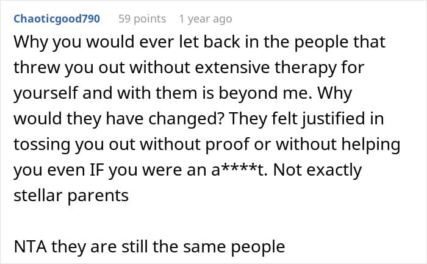
Task: Click the first line starting 'Why you would ever'
Action: pyautogui.click(x=199, y=42)
